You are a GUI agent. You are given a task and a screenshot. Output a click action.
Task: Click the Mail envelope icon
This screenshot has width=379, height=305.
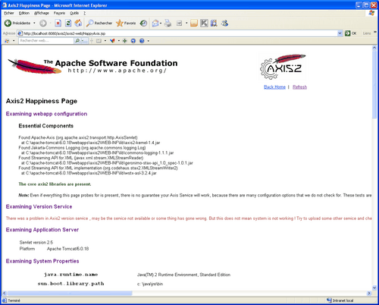[x=155, y=24]
